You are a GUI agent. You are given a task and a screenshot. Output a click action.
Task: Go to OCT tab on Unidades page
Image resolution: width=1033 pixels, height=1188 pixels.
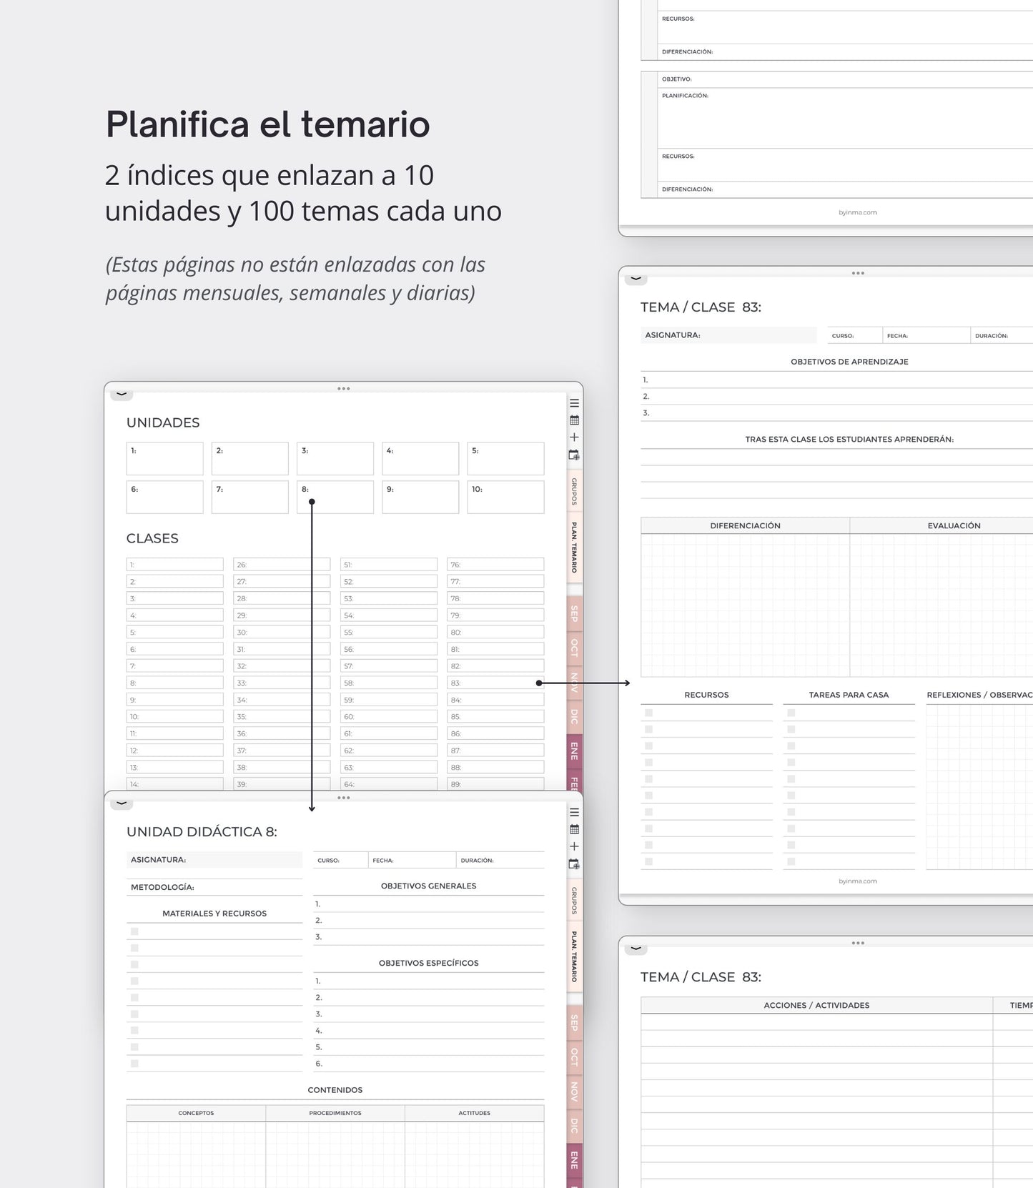click(x=574, y=648)
